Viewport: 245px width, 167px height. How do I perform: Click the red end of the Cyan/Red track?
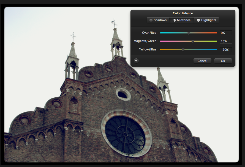pyautogui.click(x=216, y=33)
